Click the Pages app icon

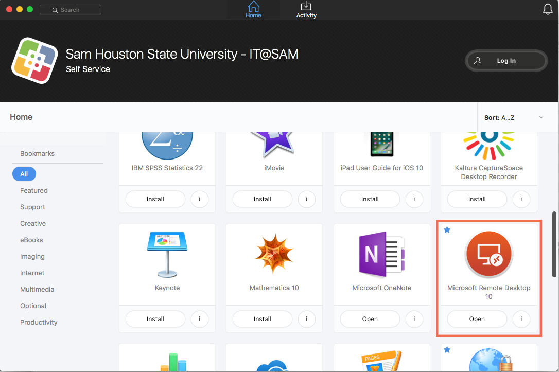pos(381,361)
